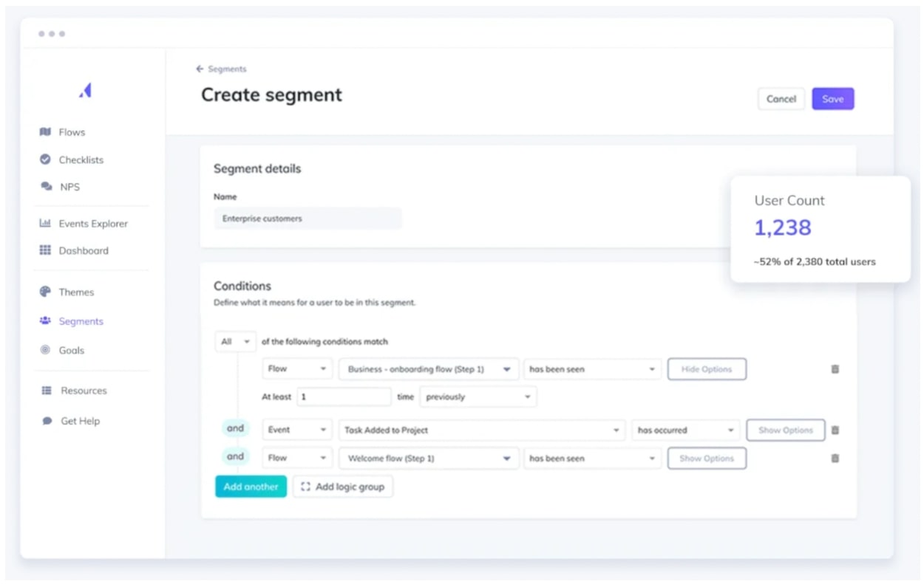Add logic group
This screenshot has width=924, height=584.
pyautogui.click(x=343, y=487)
